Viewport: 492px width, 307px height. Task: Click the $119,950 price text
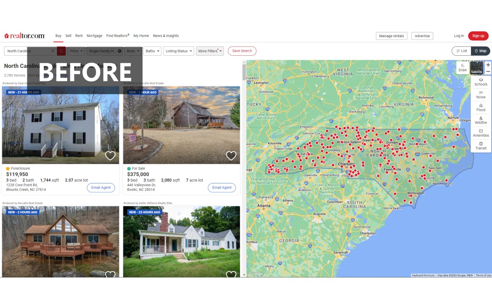(17, 174)
